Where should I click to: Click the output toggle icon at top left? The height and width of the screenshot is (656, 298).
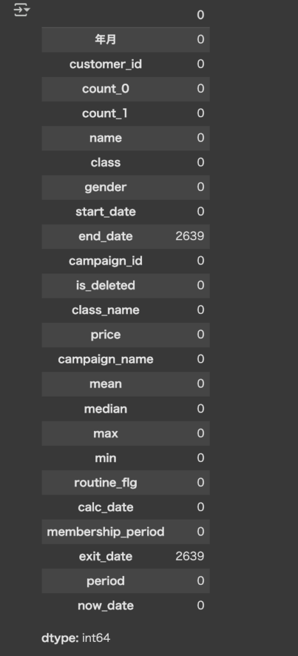[x=21, y=10]
